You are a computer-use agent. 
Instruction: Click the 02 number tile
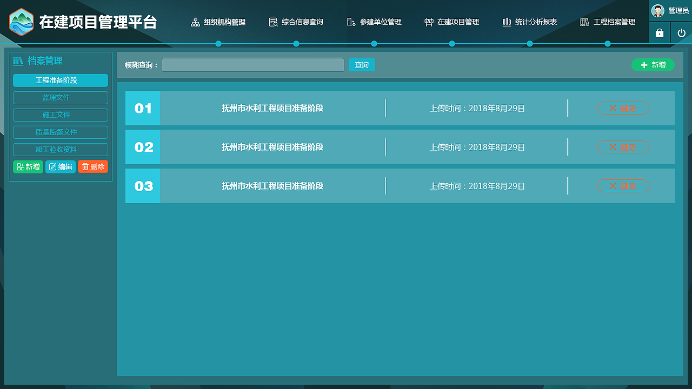[143, 147]
